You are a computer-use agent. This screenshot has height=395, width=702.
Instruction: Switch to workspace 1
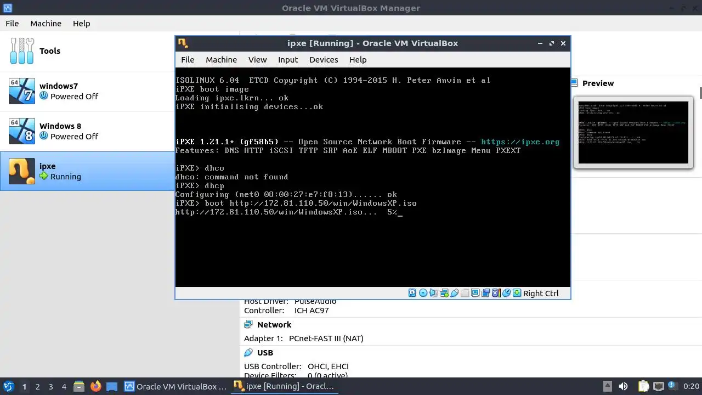tap(24, 386)
